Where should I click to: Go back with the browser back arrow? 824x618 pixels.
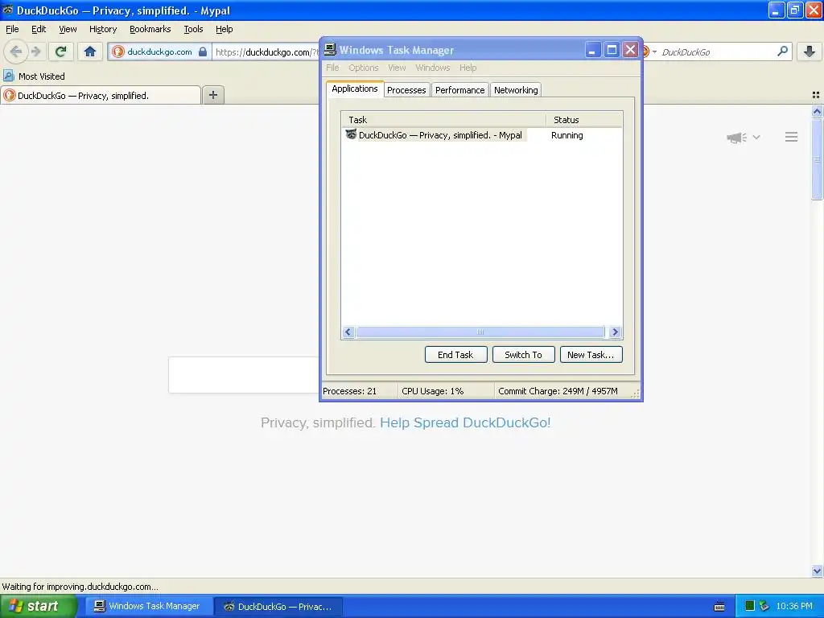pos(16,51)
